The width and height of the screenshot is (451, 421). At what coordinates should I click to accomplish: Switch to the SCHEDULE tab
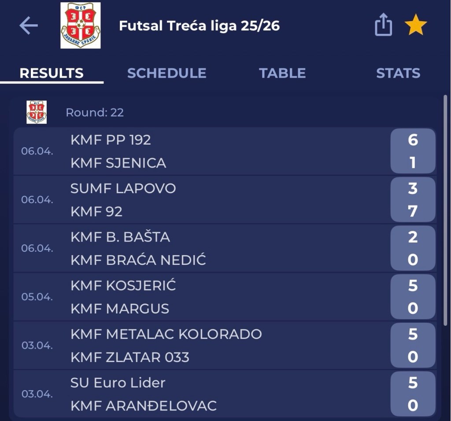(166, 73)
